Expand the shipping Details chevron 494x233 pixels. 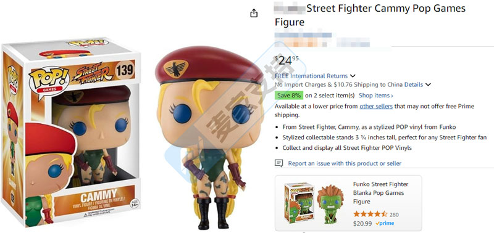click(x=428, y=84)
